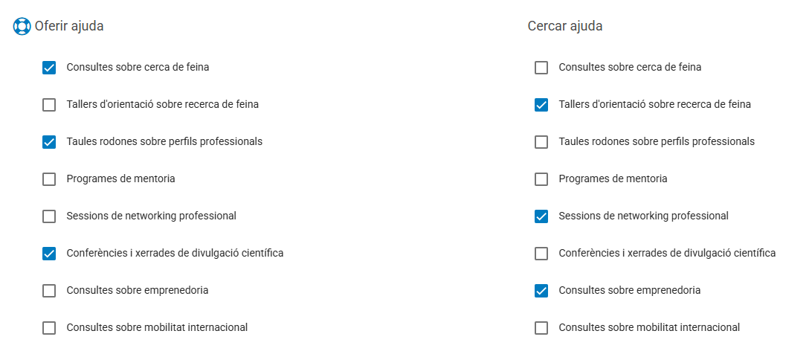Click the lifebuoy icon beside Oferir ajuda
The width and height of the screenshot is (812, 357).
pos(22,27)
